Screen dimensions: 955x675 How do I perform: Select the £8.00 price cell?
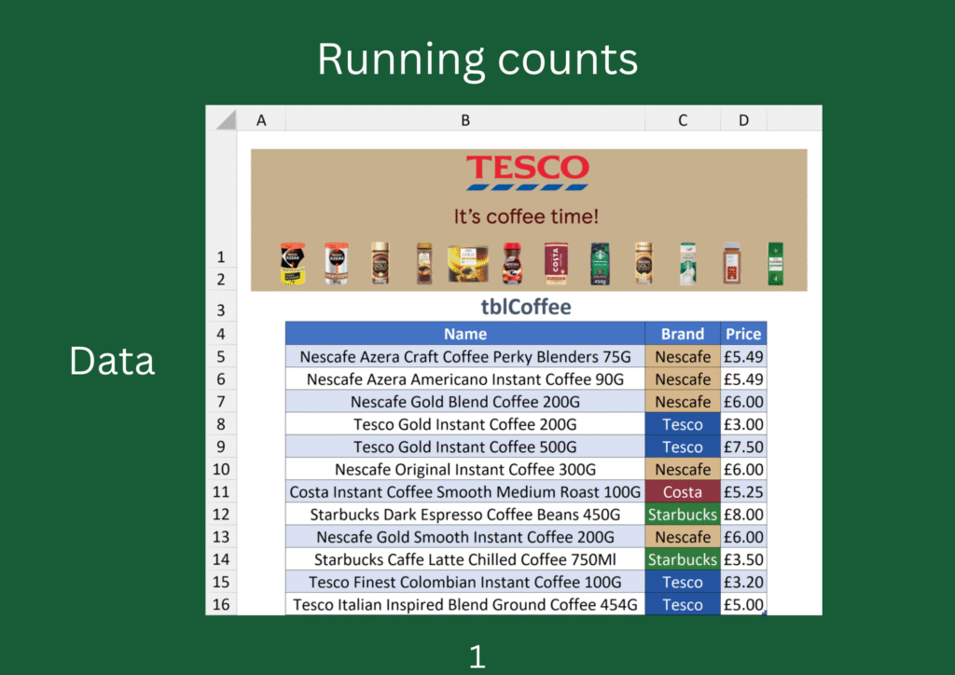(743, 515)
